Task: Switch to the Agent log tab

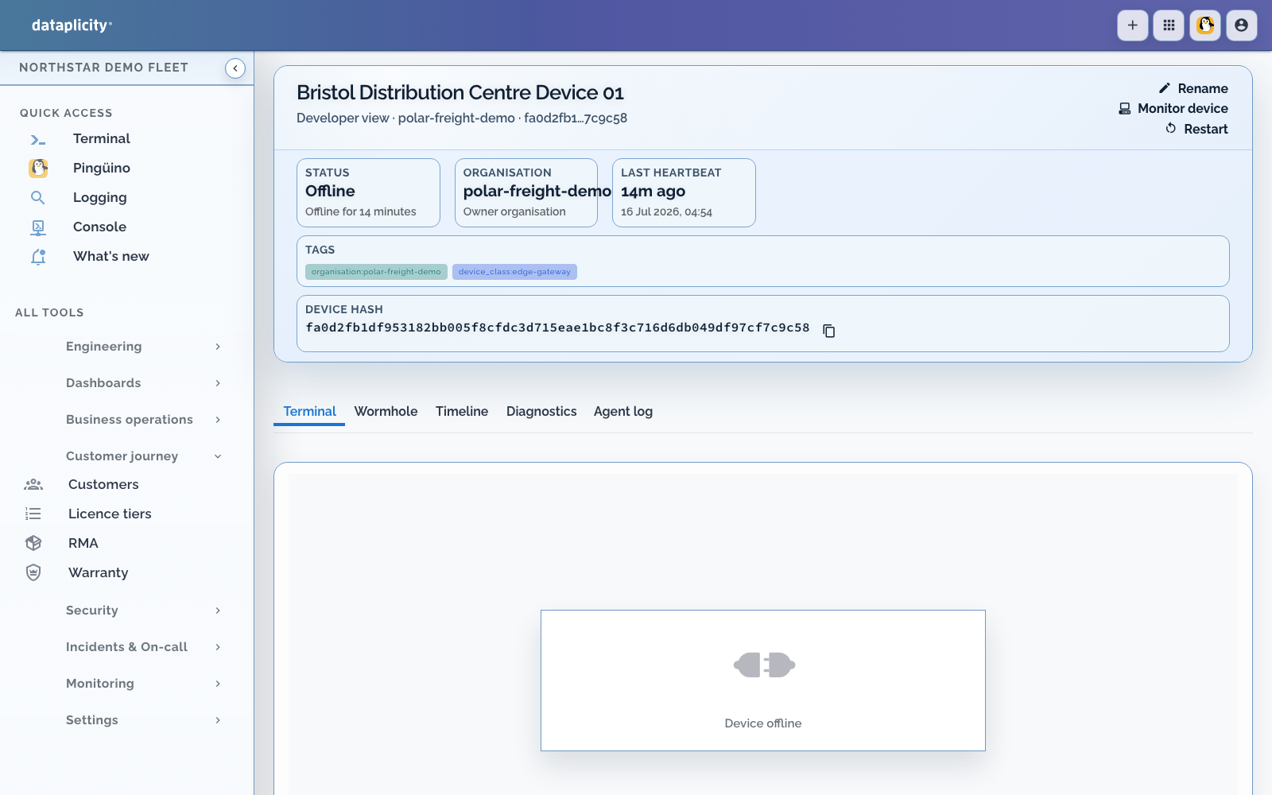Action: tap(623, 411)
